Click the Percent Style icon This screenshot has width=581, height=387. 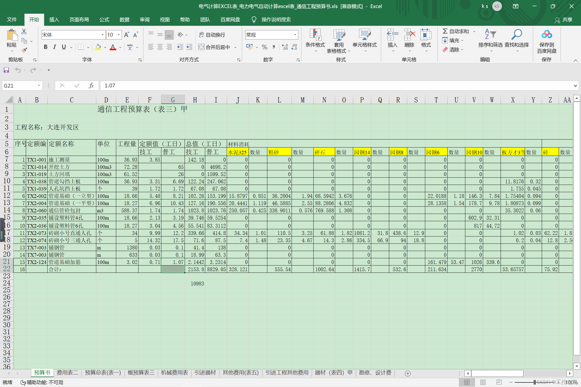tap(264, 47)
